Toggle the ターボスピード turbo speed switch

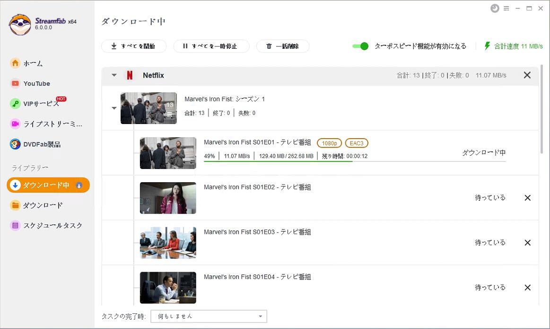[360, 46]
